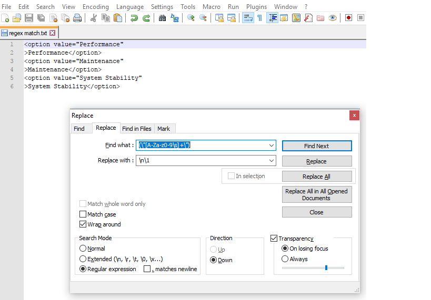
Task: Click the Replace button
Action: [x=317, y=161]
